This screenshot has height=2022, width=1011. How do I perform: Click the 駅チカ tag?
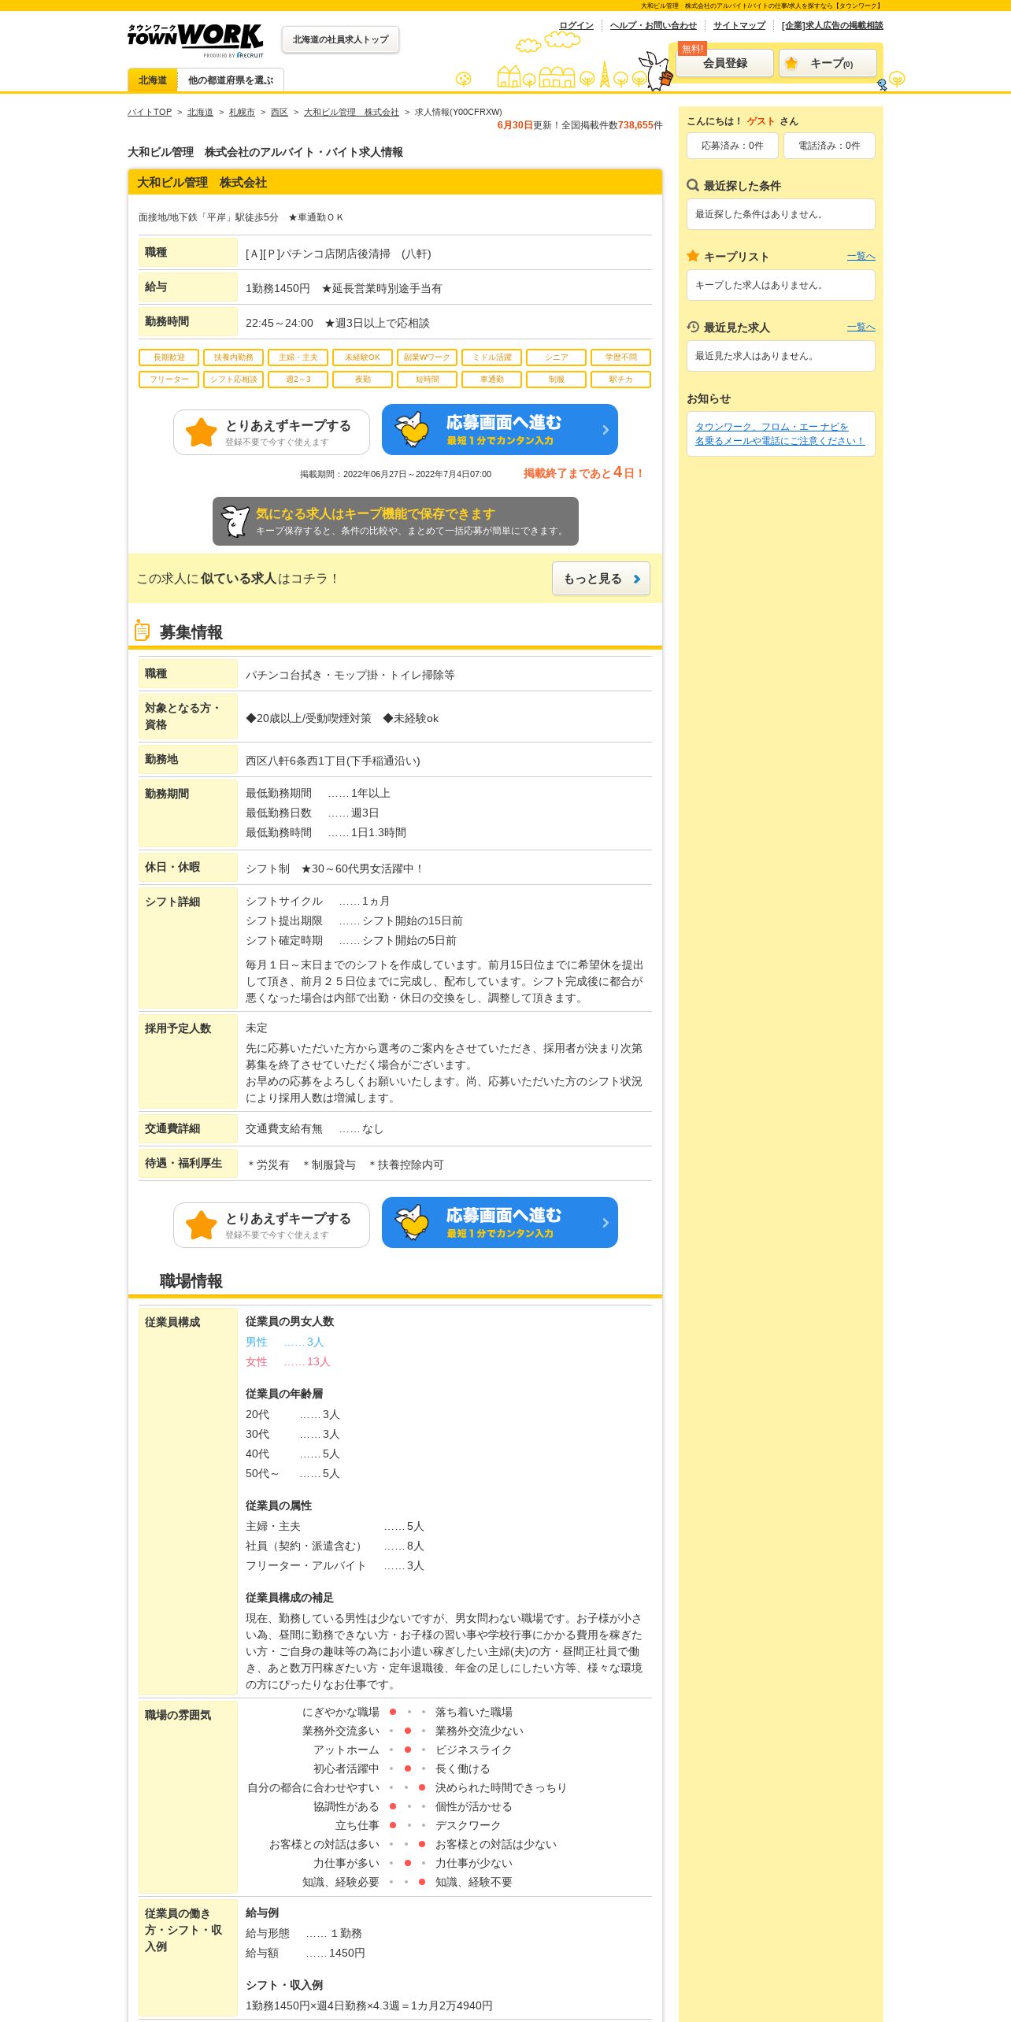620,380
